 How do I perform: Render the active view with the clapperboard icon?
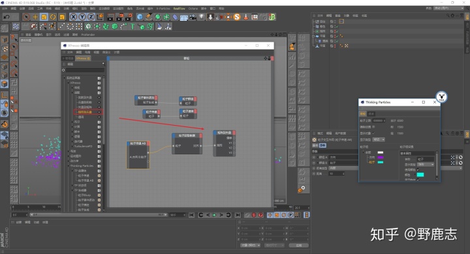point(110,17)
